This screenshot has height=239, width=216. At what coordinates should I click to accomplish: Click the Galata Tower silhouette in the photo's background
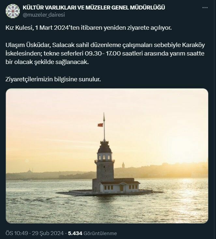(123, 165)
